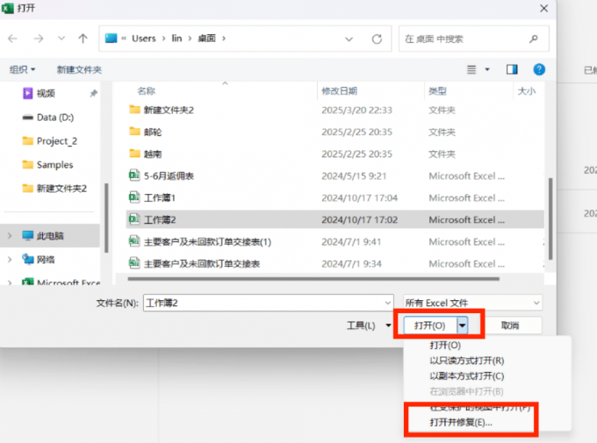Image resolution: width=597 pixels, height=443 pixels.
Task: Select 网络 in navigation pane
Action: point(39,260)
